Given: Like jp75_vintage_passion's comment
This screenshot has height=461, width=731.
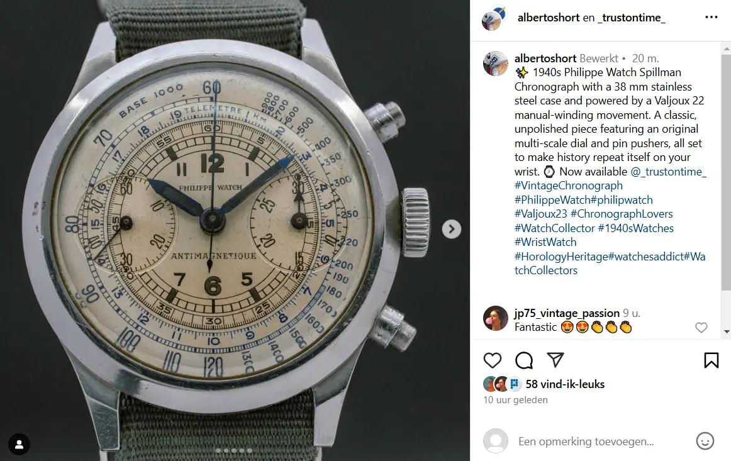Looking at the screenshot, I should [x=701, y=328].
